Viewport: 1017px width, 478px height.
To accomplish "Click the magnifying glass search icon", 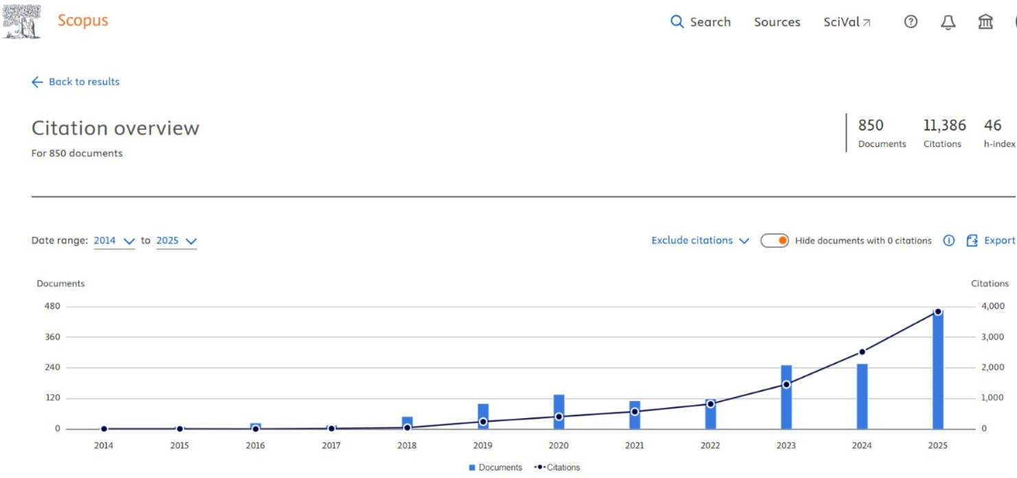I will click(x=677, y=22).
